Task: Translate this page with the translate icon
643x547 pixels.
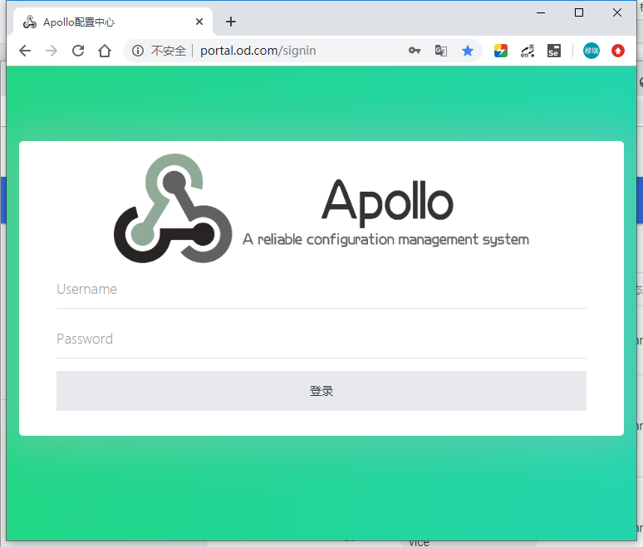Action: click(x=441, y=51)
